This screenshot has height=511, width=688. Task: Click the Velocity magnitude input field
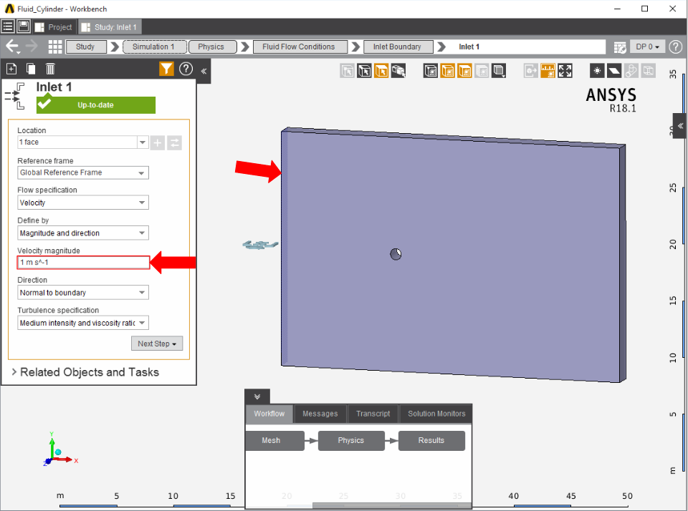coord(83,263)
